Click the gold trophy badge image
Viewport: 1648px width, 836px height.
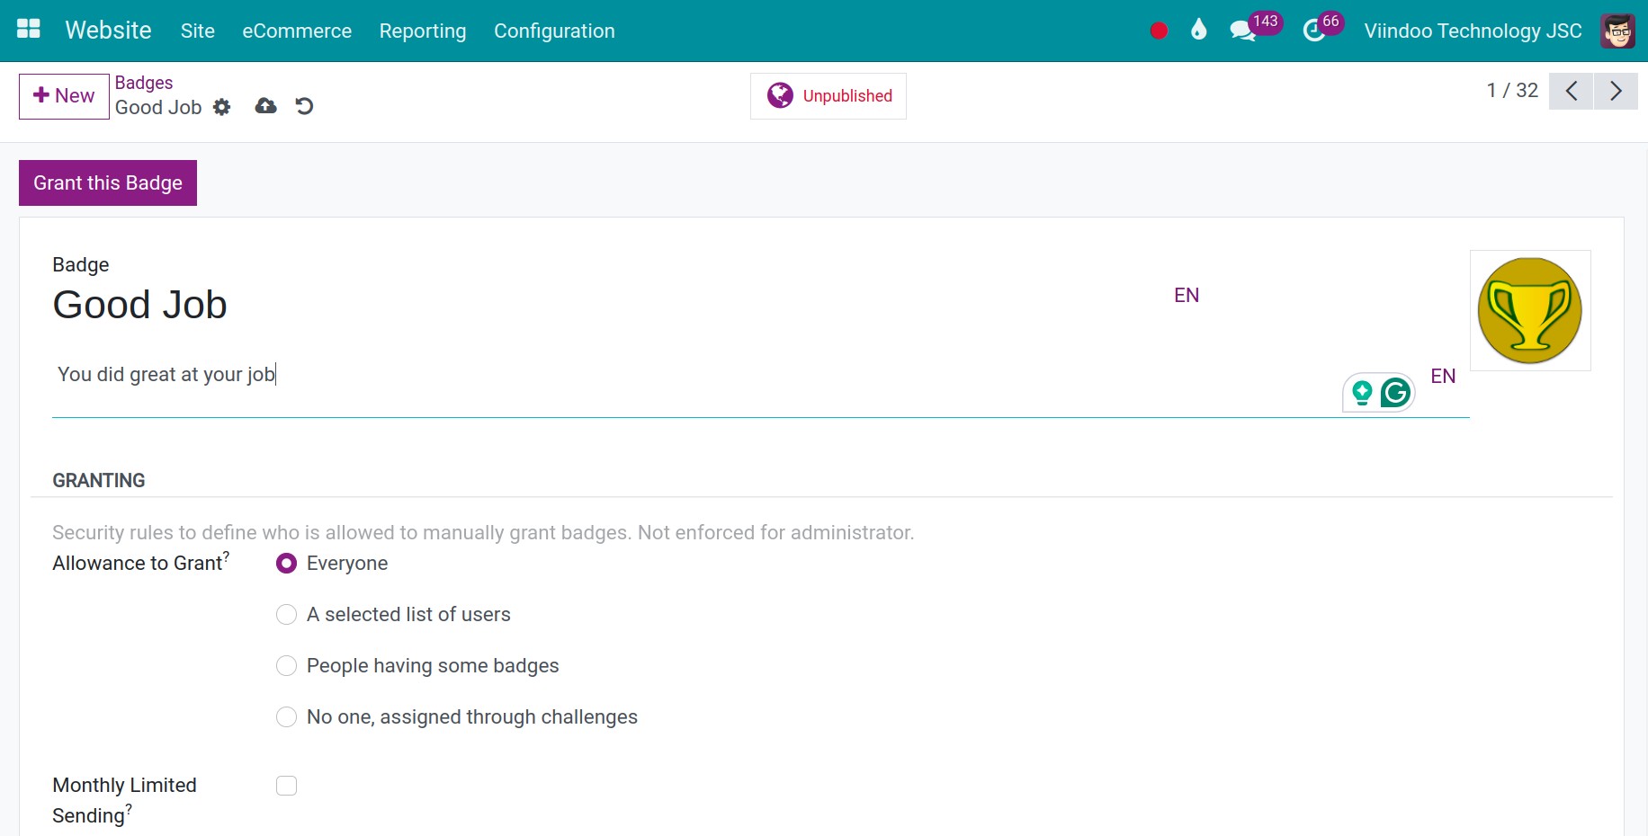1530,310
